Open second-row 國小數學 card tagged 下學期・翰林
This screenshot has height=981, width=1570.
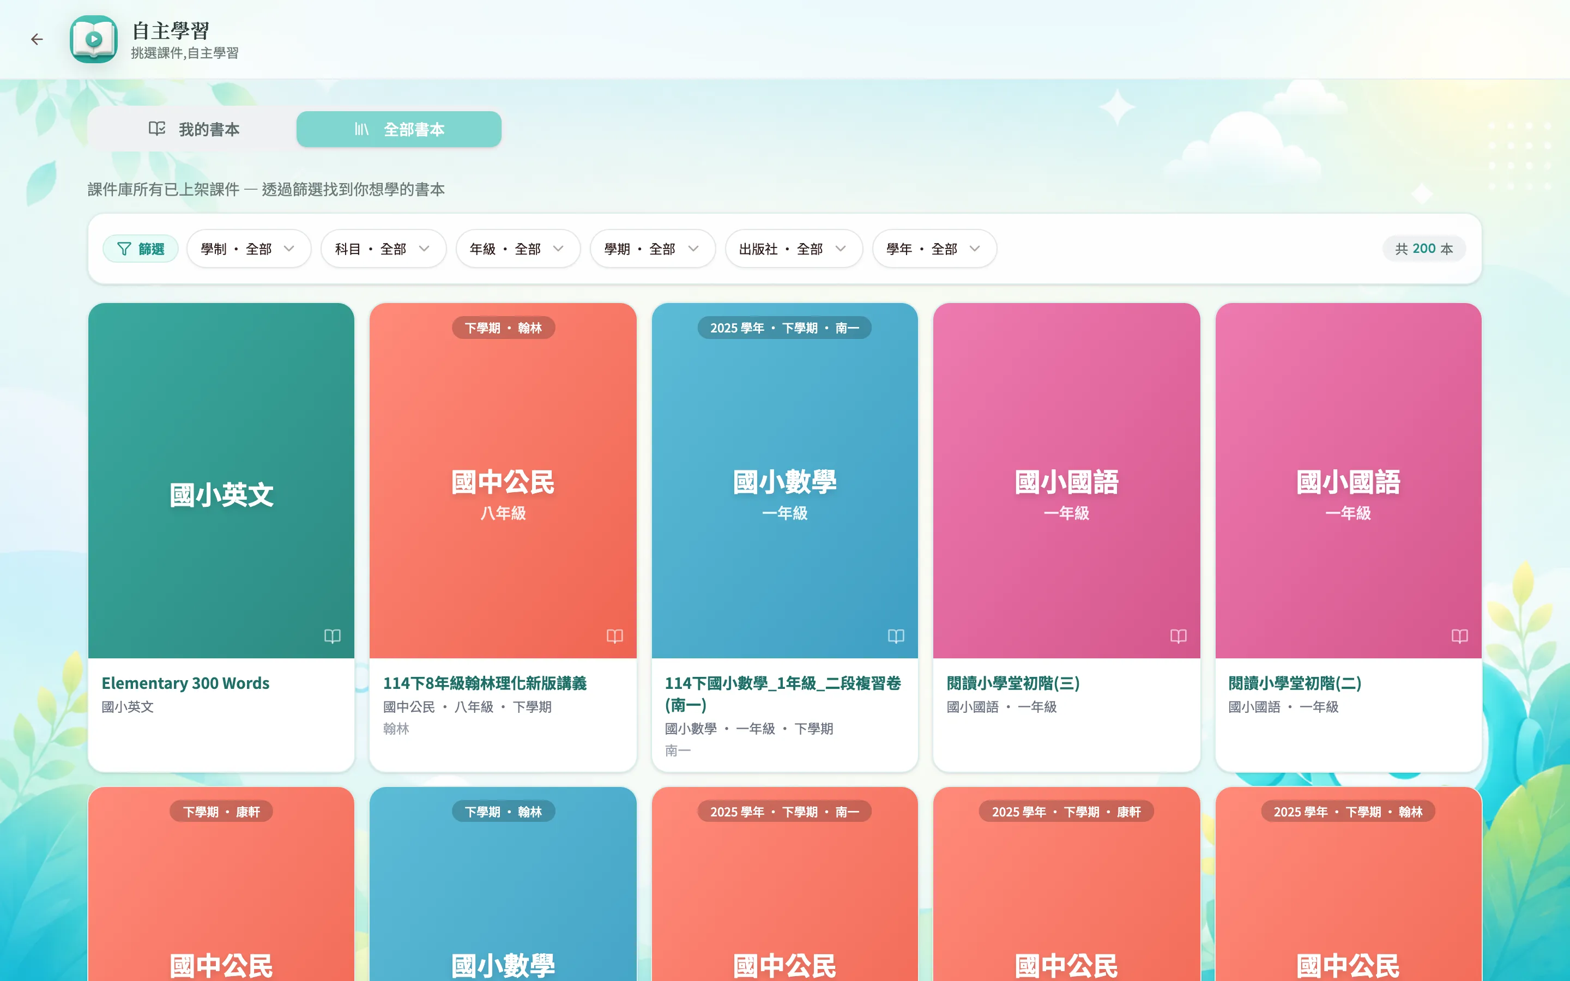(503, 883)
